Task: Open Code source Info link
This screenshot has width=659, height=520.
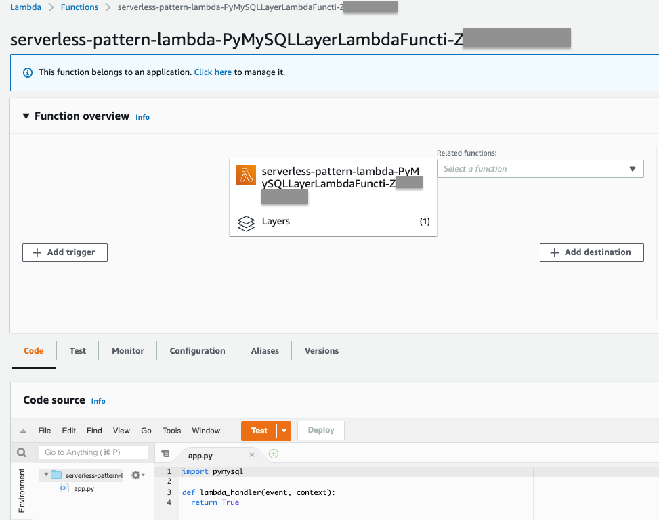Action: (98, 401)
